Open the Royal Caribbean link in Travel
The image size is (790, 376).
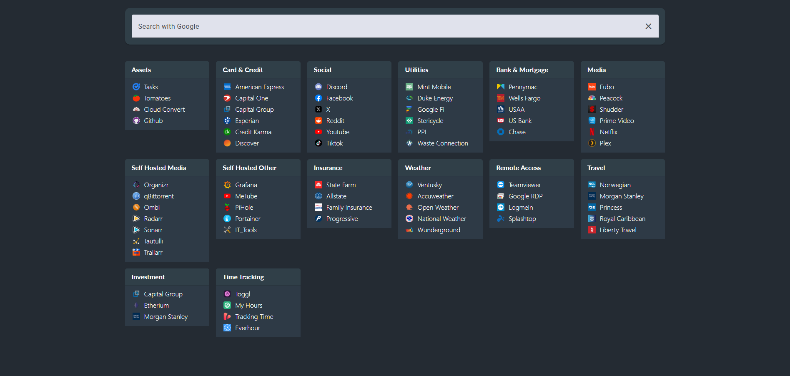tap(622, 218)
